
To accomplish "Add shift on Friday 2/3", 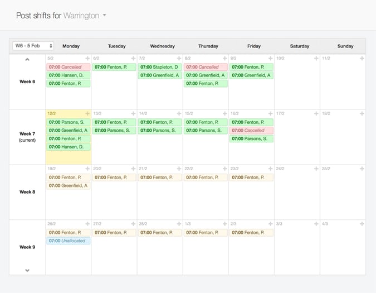I will click(x=270, y=224).
